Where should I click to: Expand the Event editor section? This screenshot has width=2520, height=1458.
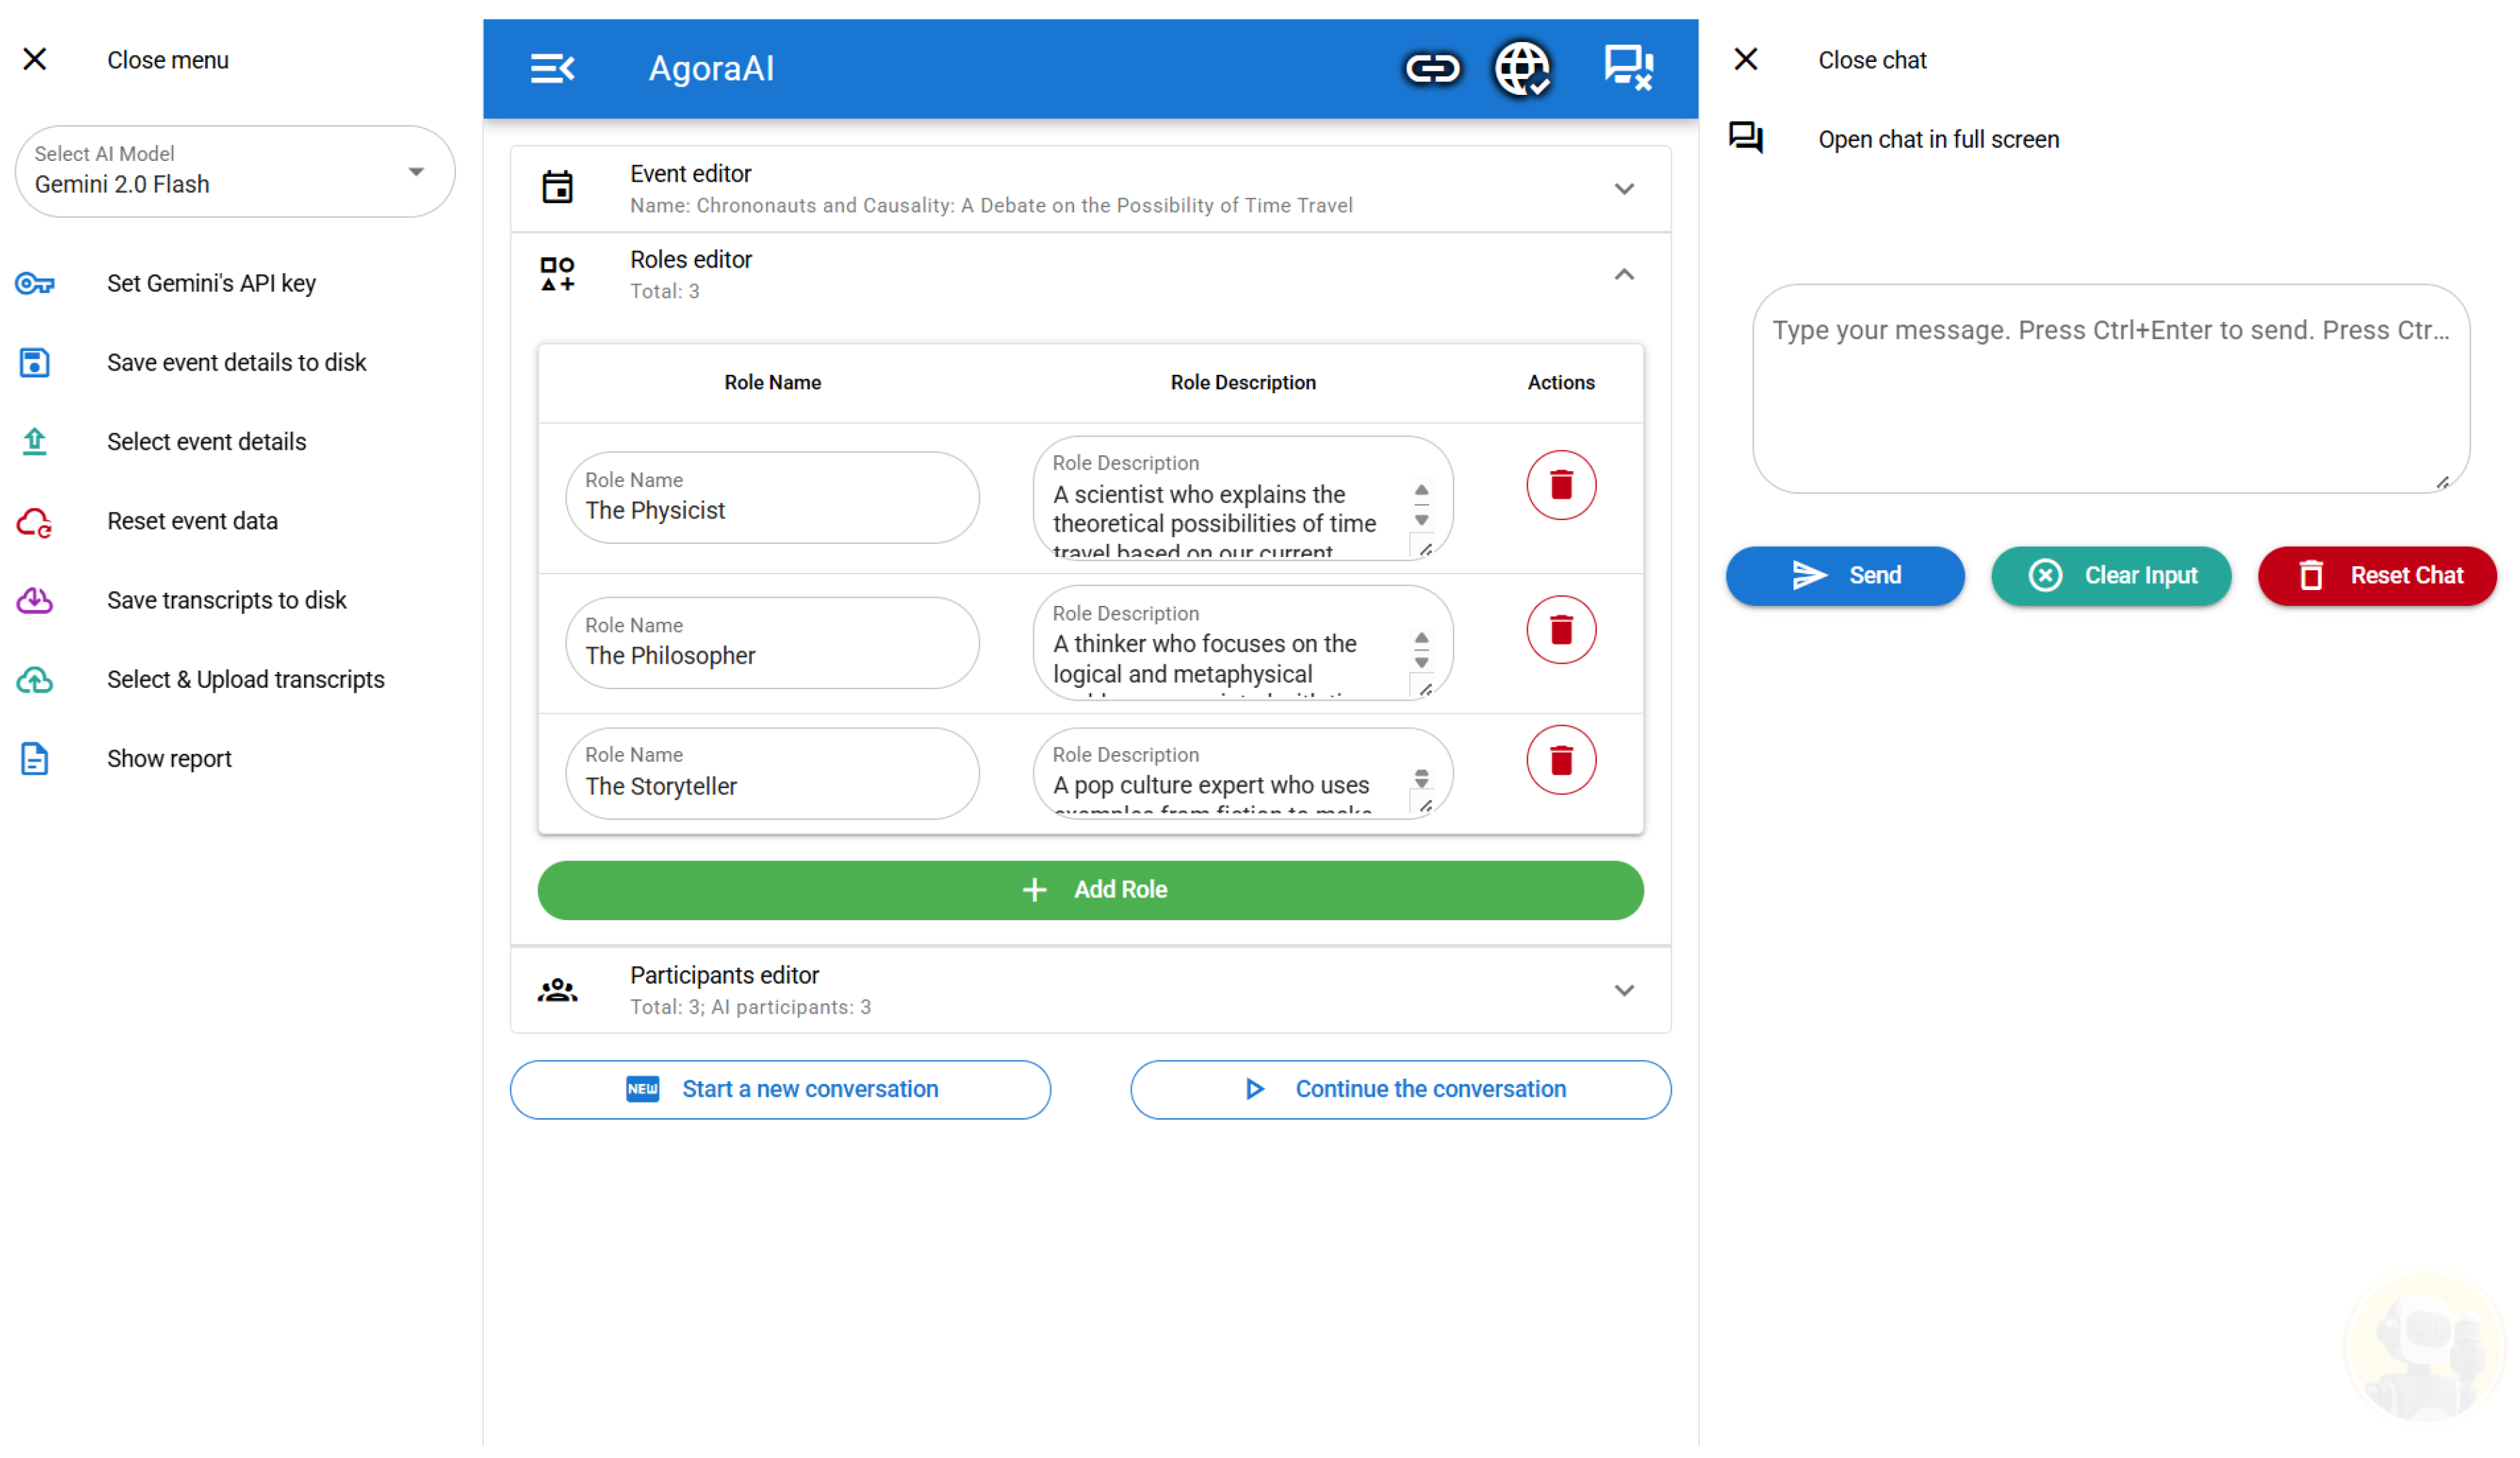(1623, 189)
